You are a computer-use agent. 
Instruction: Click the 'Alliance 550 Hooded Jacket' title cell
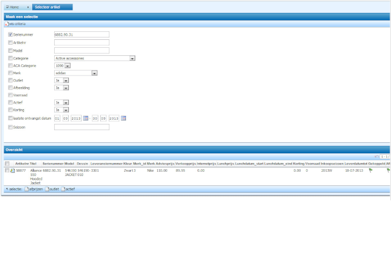coord(36,177)
